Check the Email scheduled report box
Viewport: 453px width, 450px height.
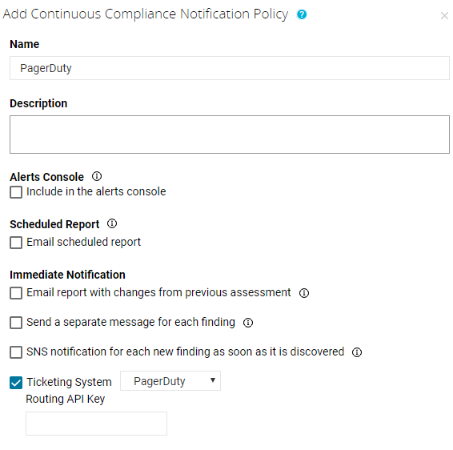(x=16, y=243)
